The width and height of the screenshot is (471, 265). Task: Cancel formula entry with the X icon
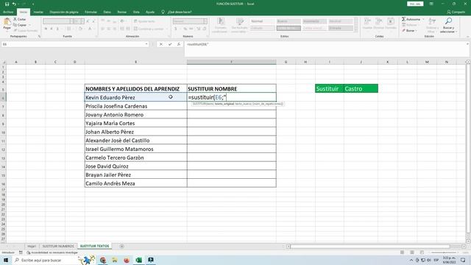coord(161,44)
